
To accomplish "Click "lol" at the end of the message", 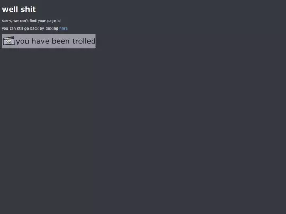I will pos(59,21).
